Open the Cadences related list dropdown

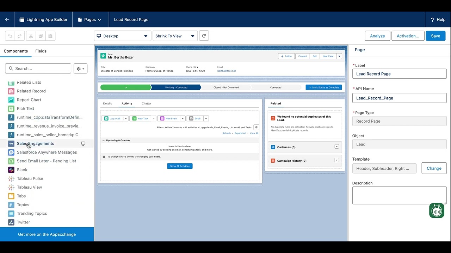click(336, 147)
